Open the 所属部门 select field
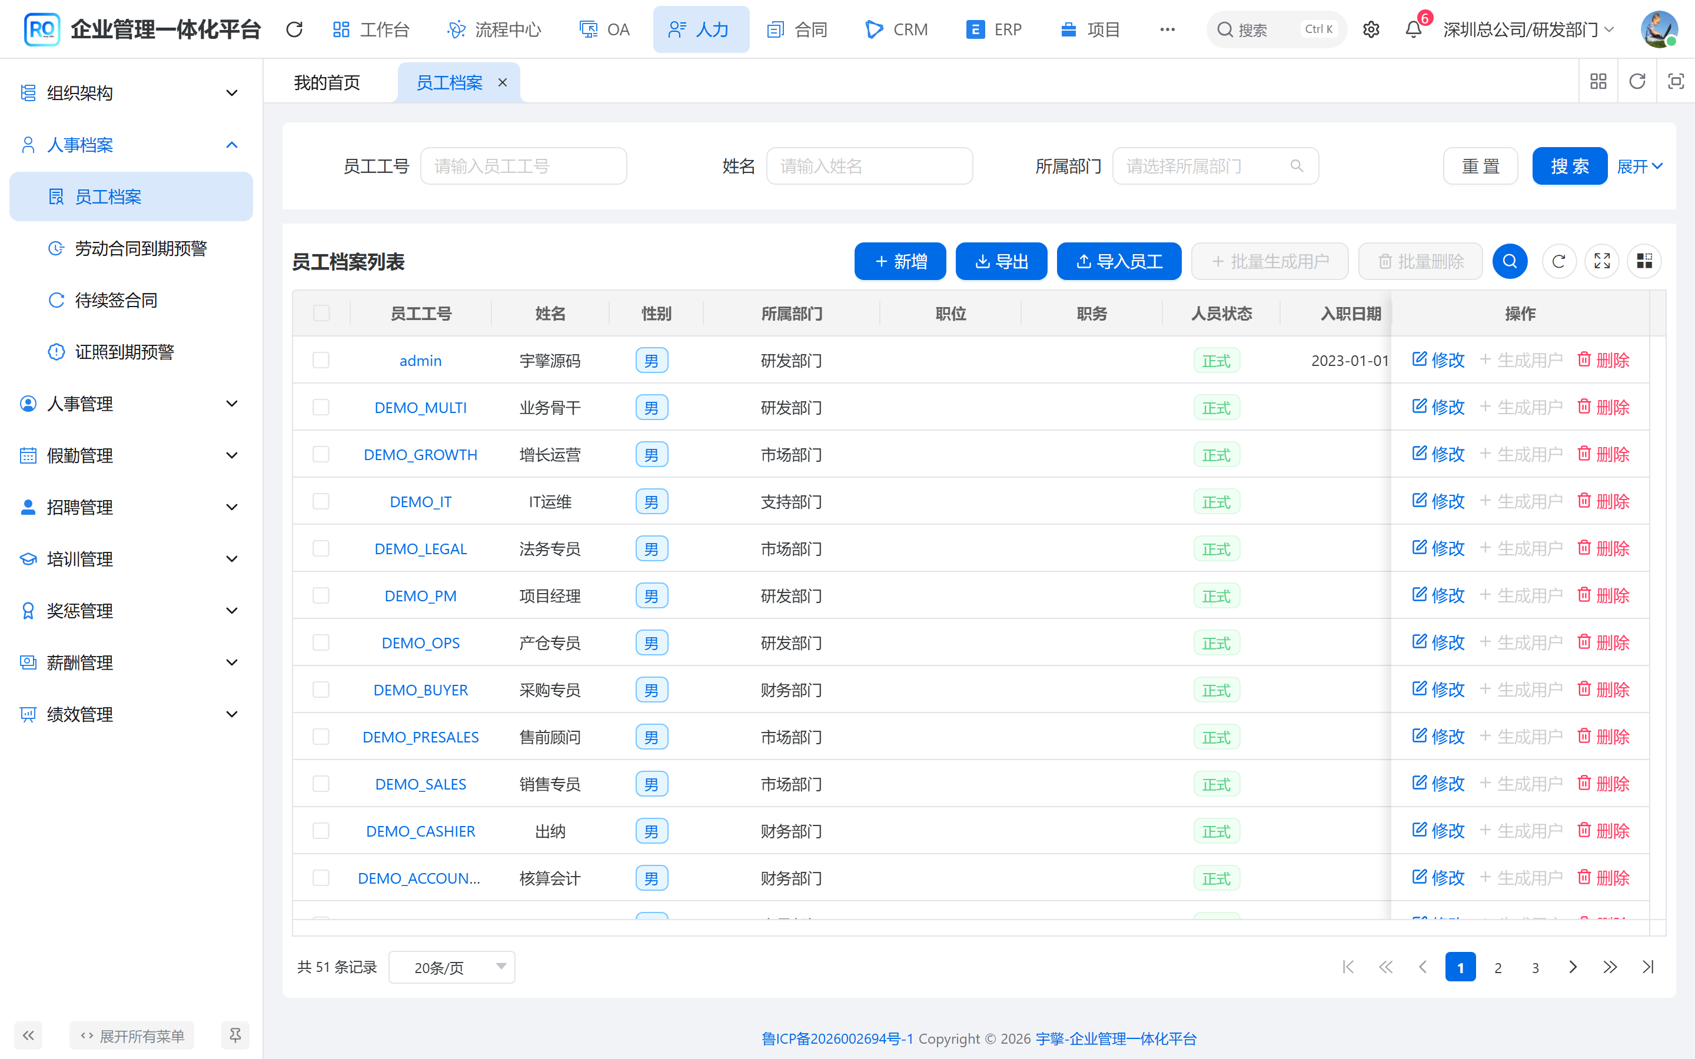 coord(1215,166)
